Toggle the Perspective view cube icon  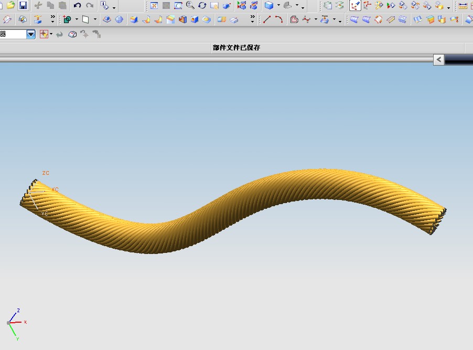227,5
